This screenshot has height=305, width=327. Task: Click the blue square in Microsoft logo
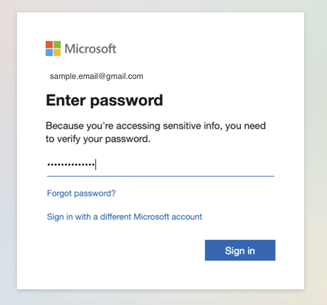[49, 53]
